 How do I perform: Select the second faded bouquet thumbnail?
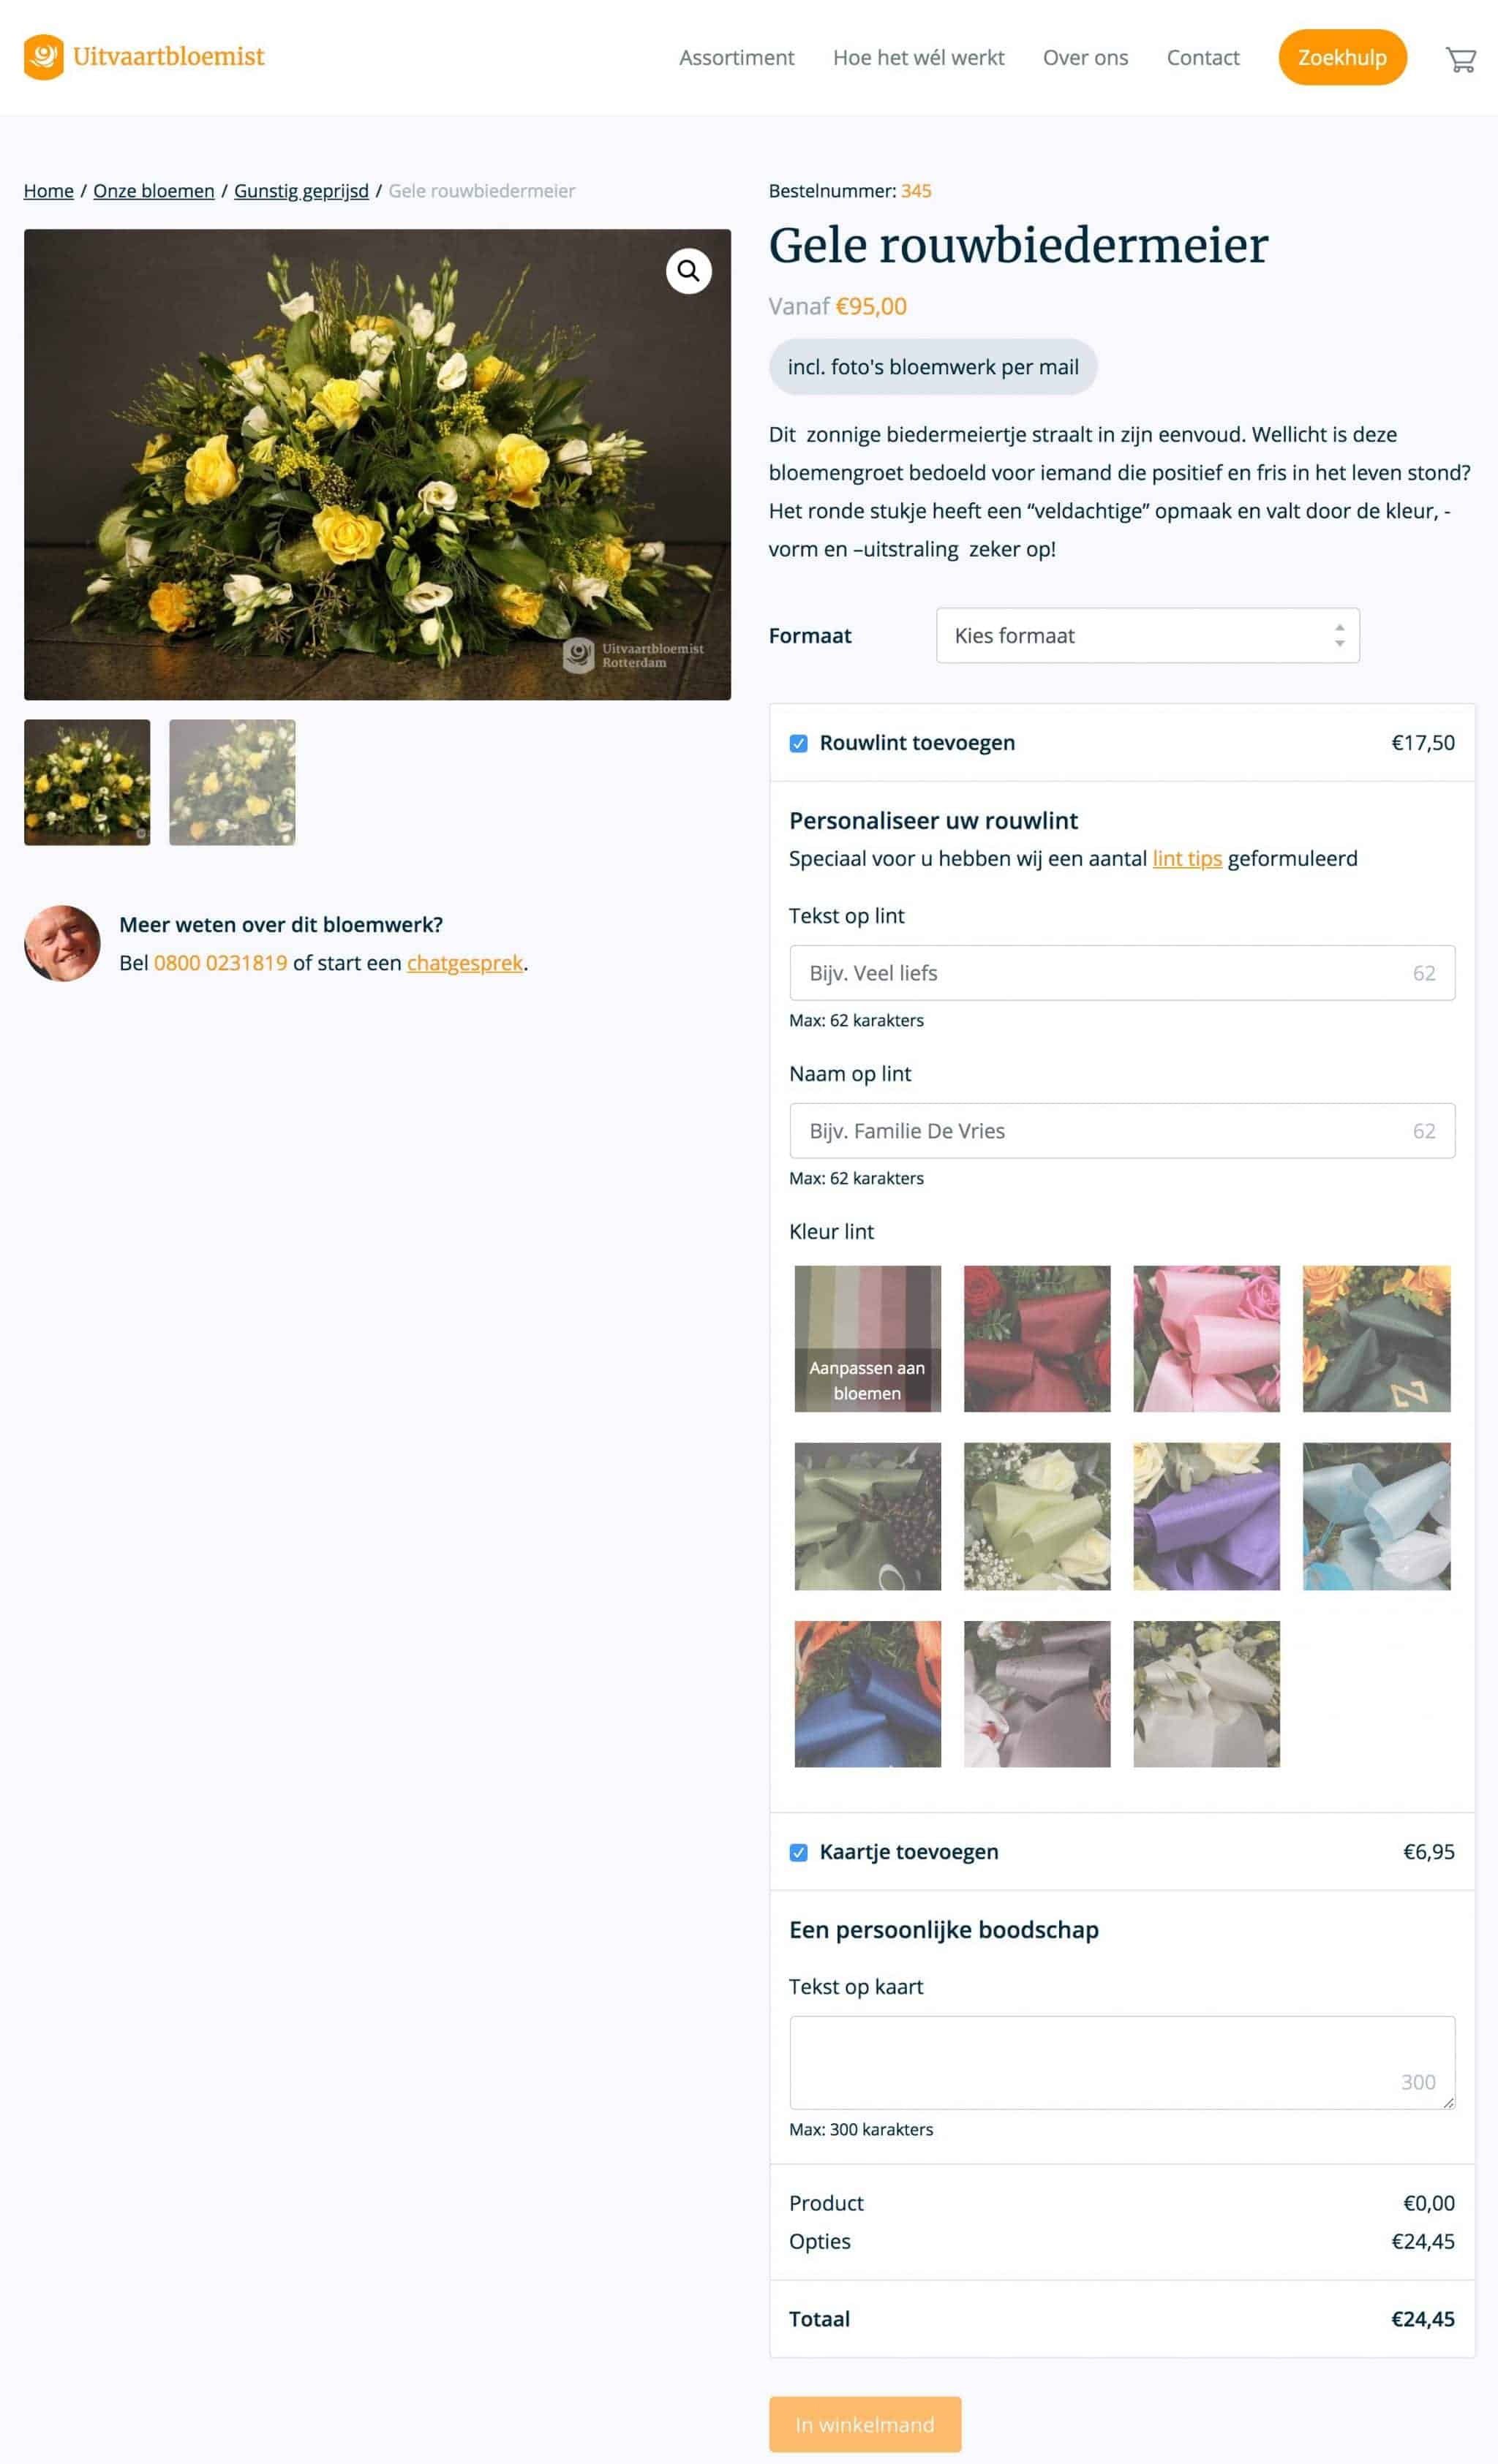tap(232, 782)
